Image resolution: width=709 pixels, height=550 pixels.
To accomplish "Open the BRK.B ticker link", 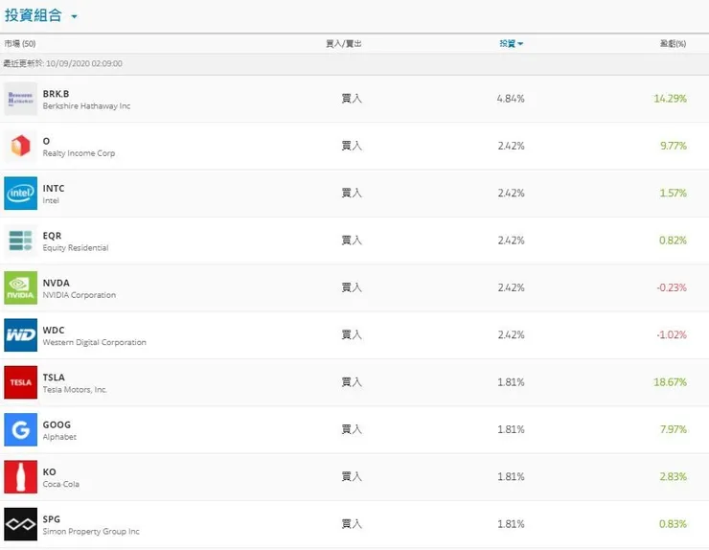I will [56, 94].
